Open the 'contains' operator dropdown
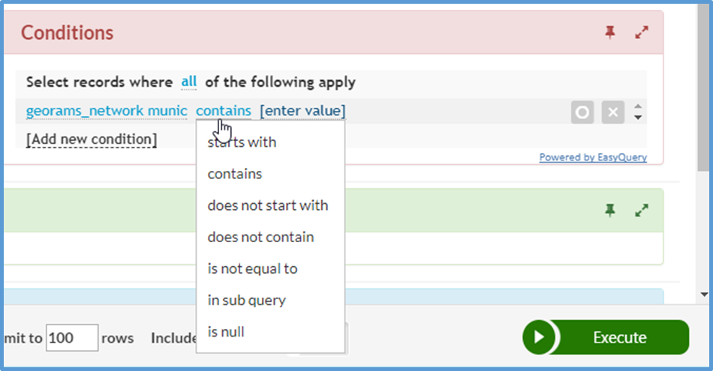 (x=223, y=111)
